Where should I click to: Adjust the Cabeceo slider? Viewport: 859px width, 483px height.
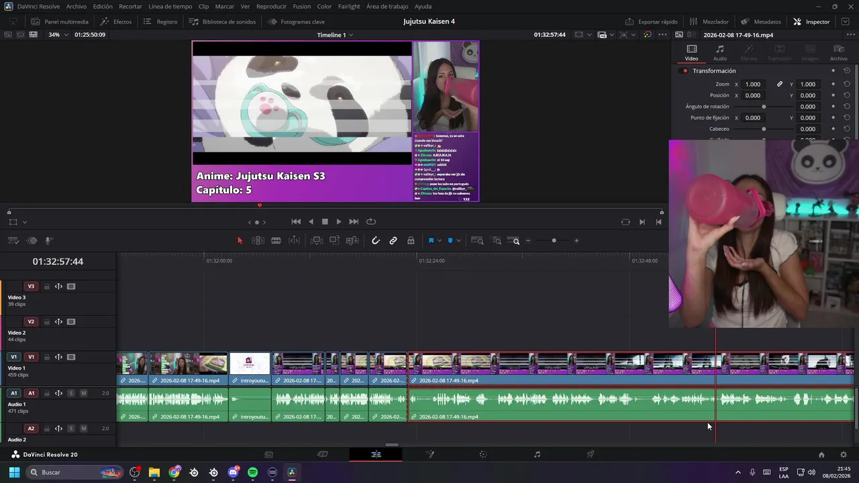coord(764,129)
